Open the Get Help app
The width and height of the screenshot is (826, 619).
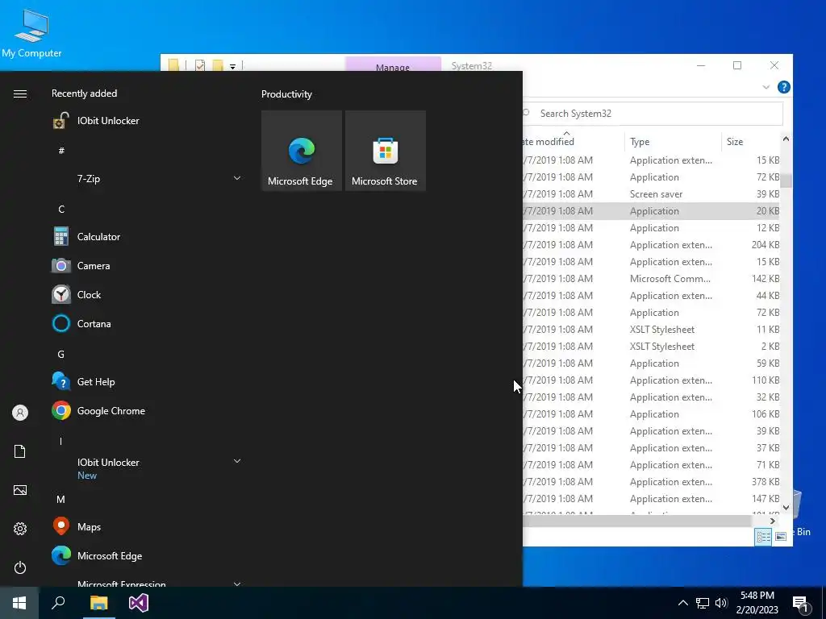coord(145,381)
